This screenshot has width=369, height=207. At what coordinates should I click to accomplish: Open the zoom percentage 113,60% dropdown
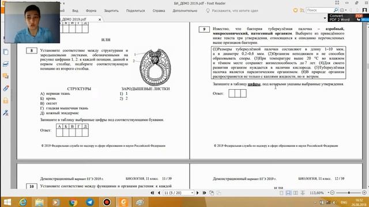point(329,193)
